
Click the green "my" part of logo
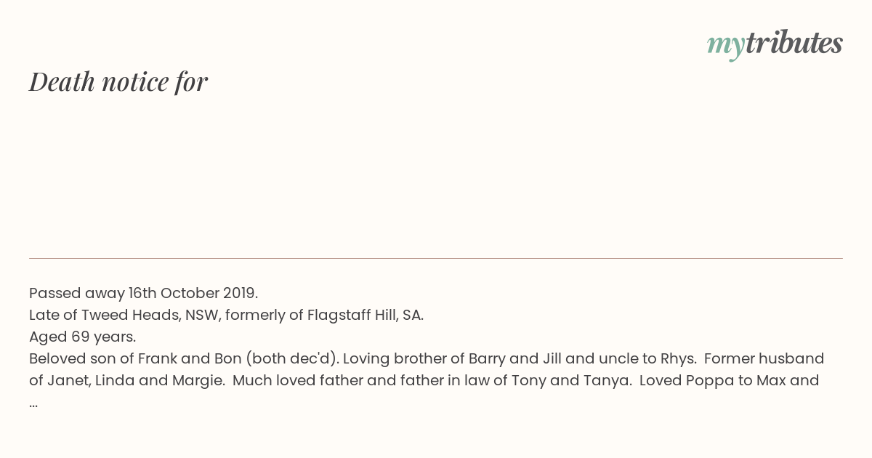point(725,47)
